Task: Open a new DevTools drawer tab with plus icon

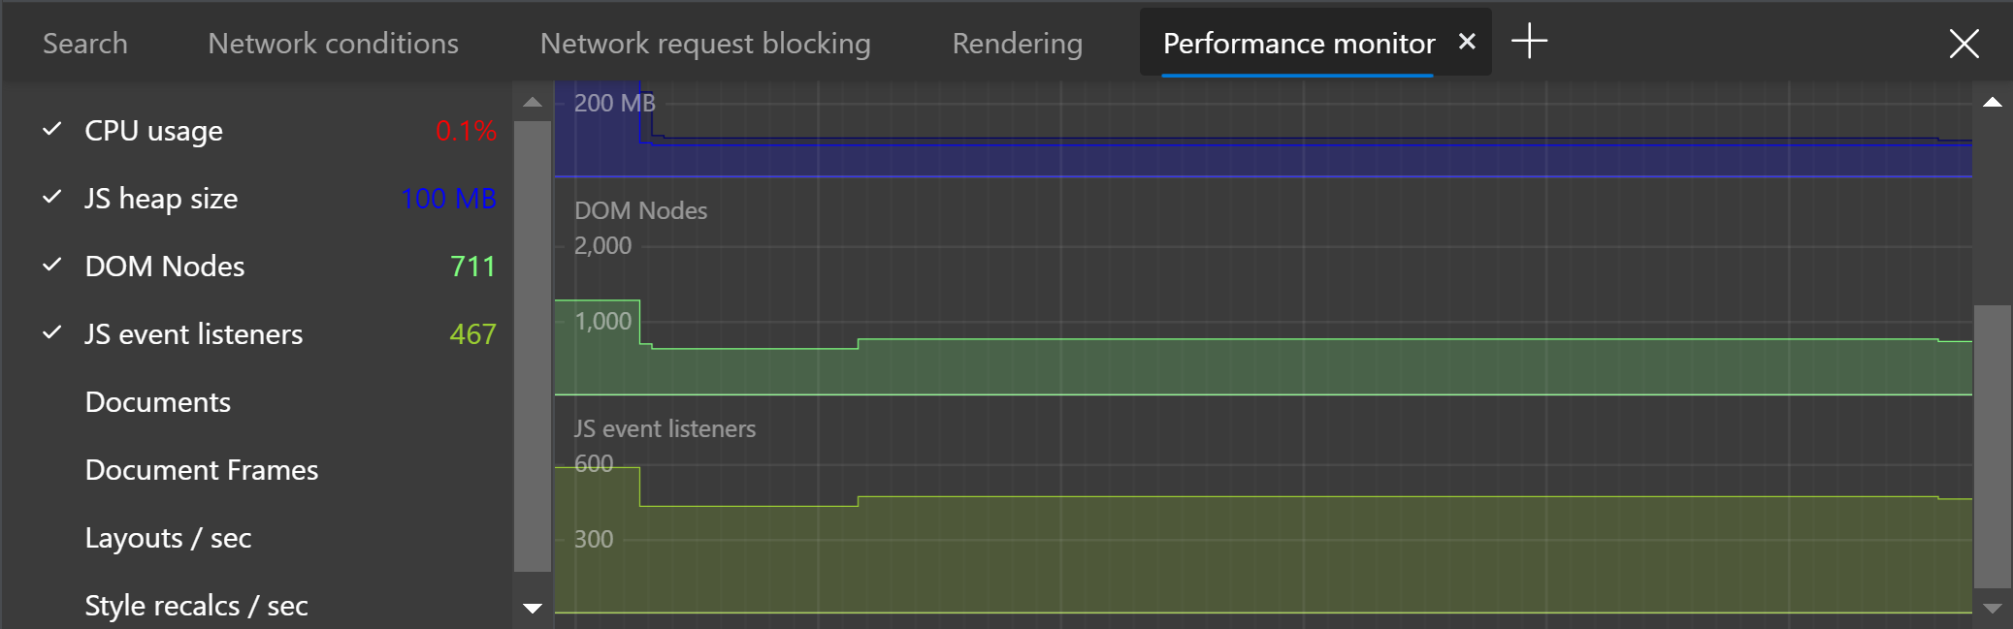Action: 1531,42
